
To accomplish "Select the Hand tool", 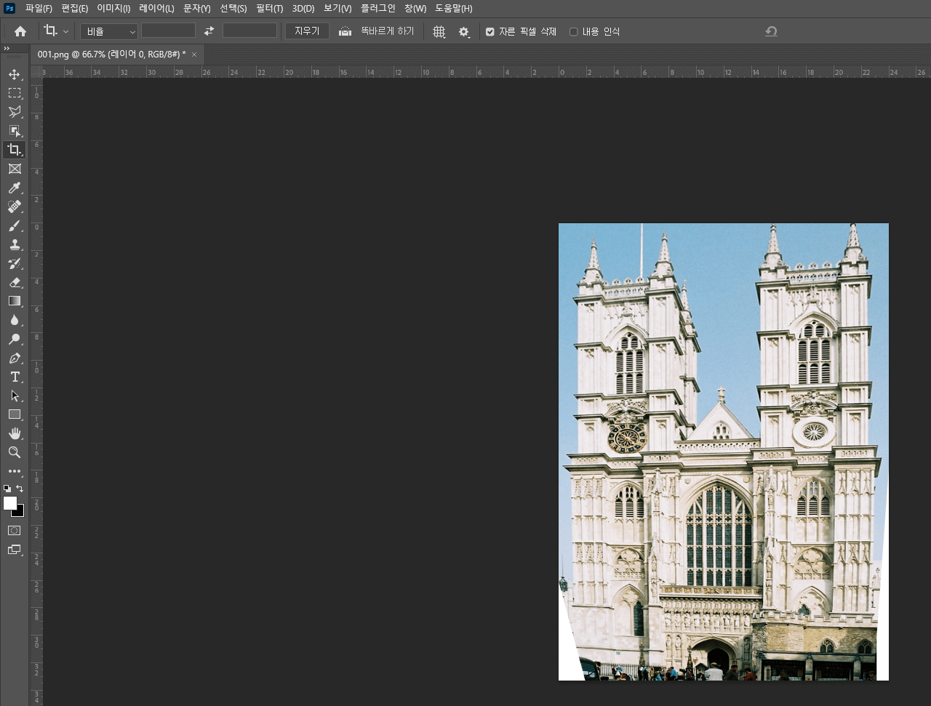I will pos(15,433).
